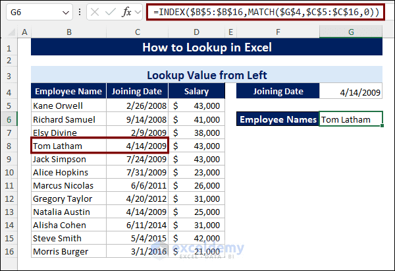Open the Insert Function fx button

pos(126,12)
